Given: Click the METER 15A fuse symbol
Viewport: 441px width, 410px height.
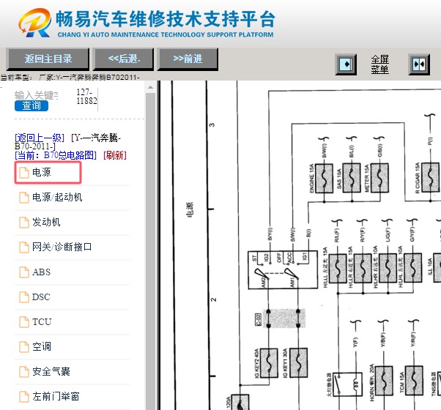Looking at the screenshot, I should (379, 179).
